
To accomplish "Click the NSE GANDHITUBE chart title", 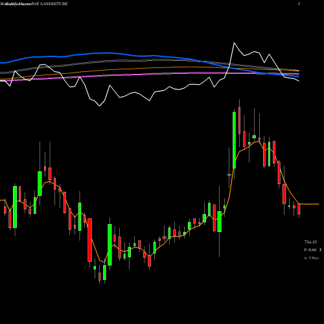I will pos(49,4).
